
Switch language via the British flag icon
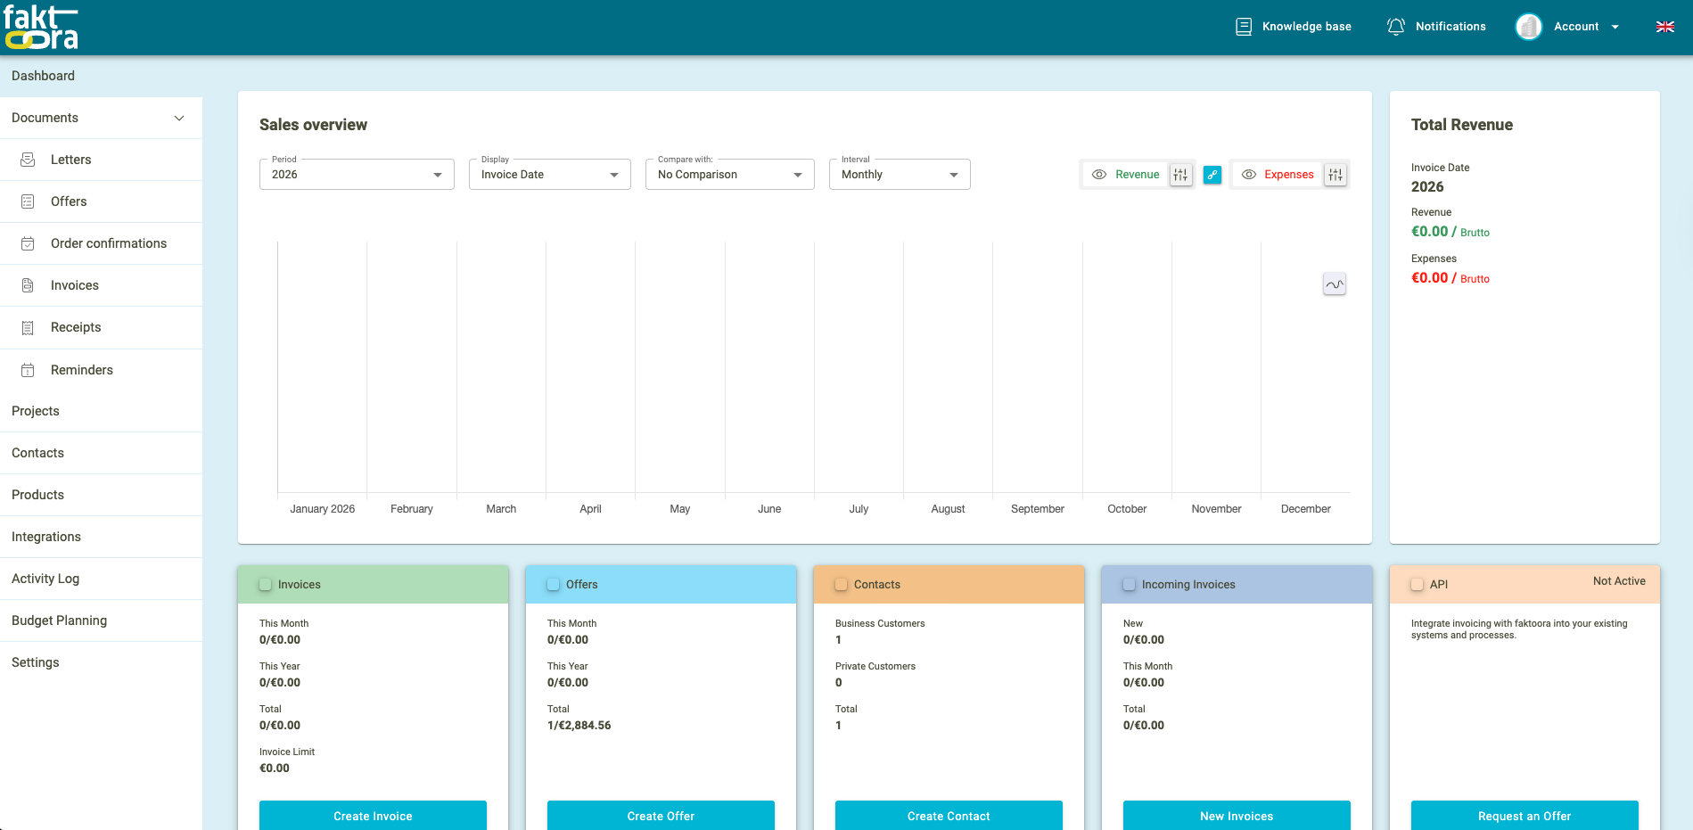(1664, 26)
